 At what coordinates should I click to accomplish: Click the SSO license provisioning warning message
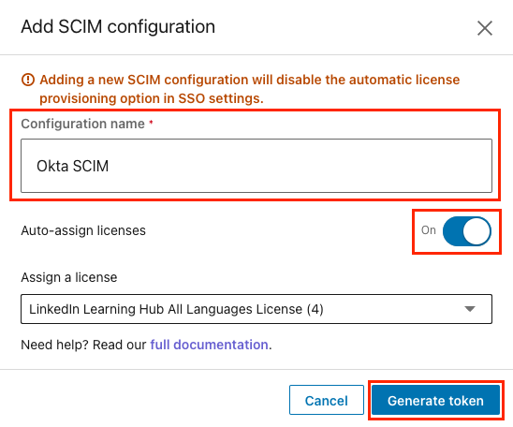[250, 89]
